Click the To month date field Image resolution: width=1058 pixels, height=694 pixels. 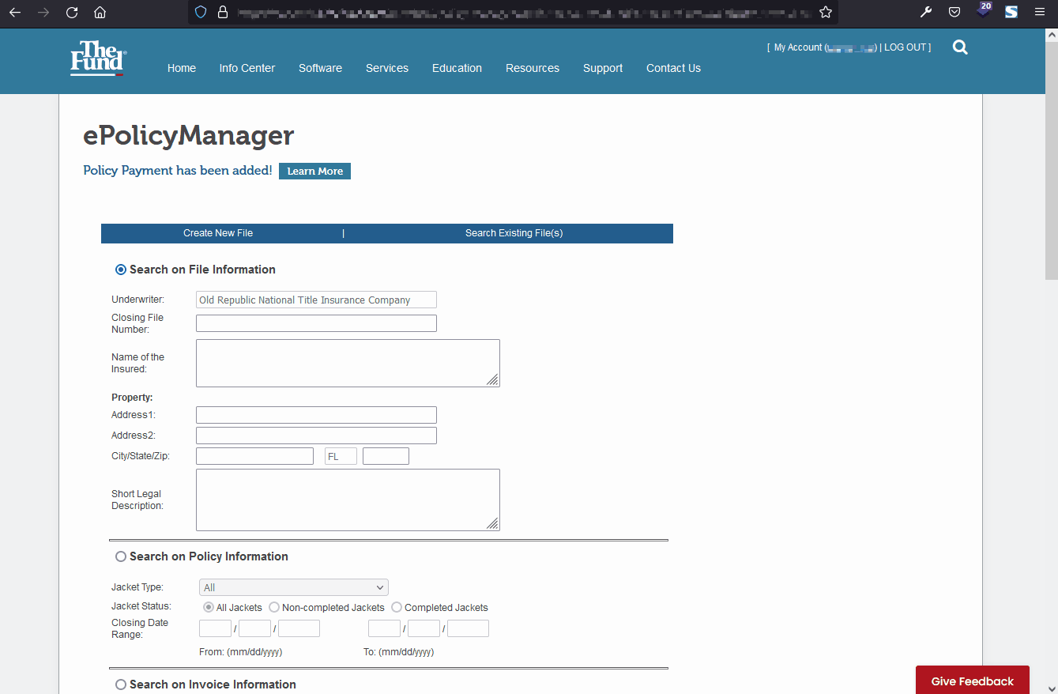[x=384, y=628]
